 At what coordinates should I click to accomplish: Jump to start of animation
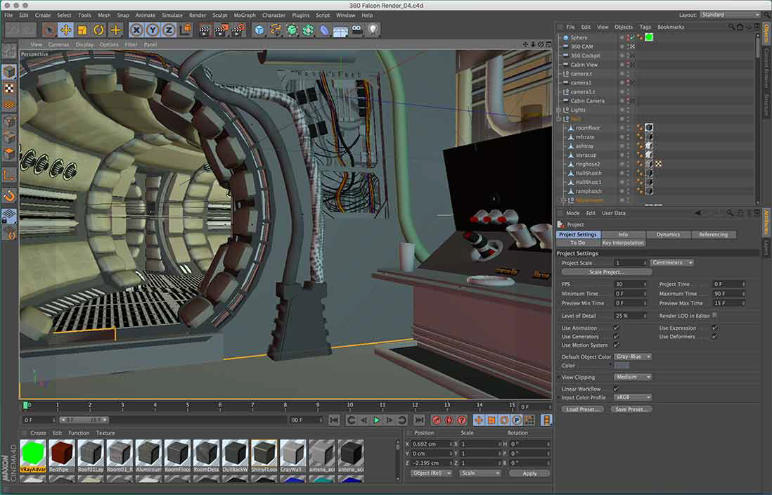pos(334,420)
